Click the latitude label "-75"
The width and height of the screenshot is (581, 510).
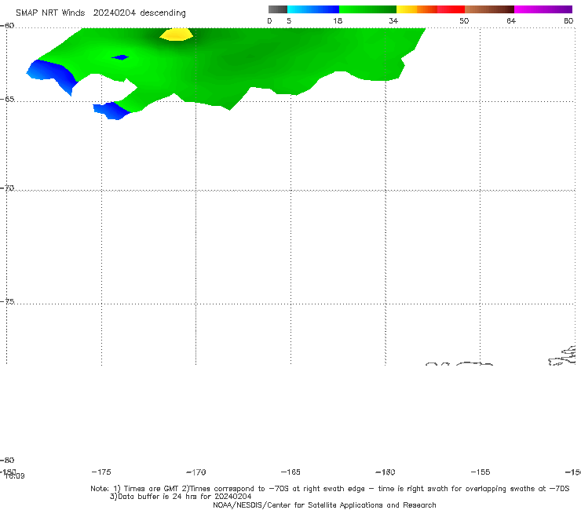pyautogui.click(x=7, y=301)
